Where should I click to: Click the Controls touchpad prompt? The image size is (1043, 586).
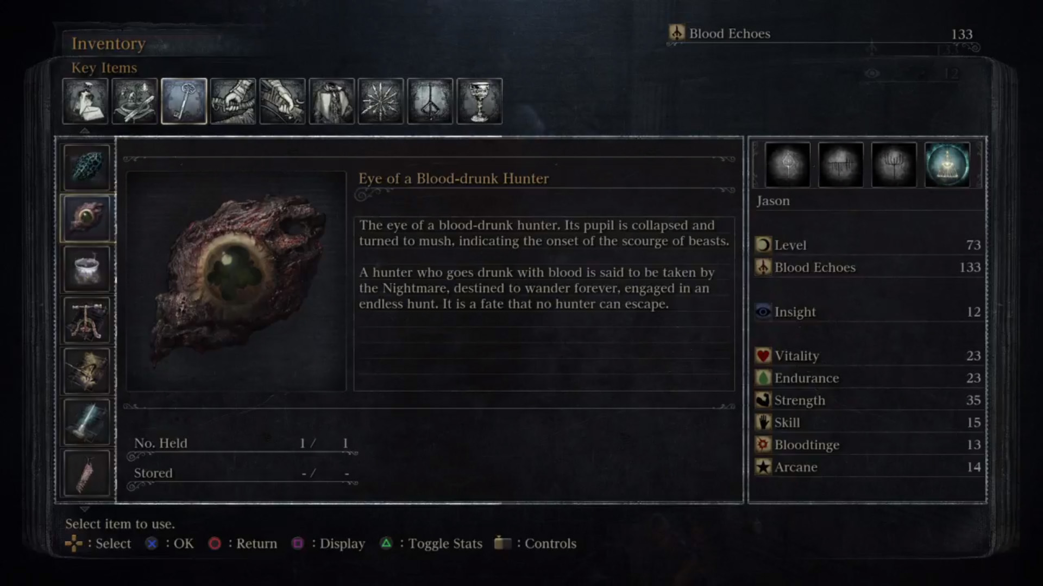coord(536,543)
